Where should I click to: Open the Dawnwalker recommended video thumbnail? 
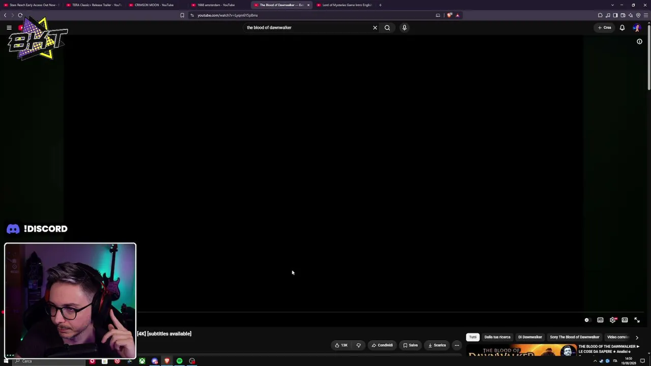point(521,351)
